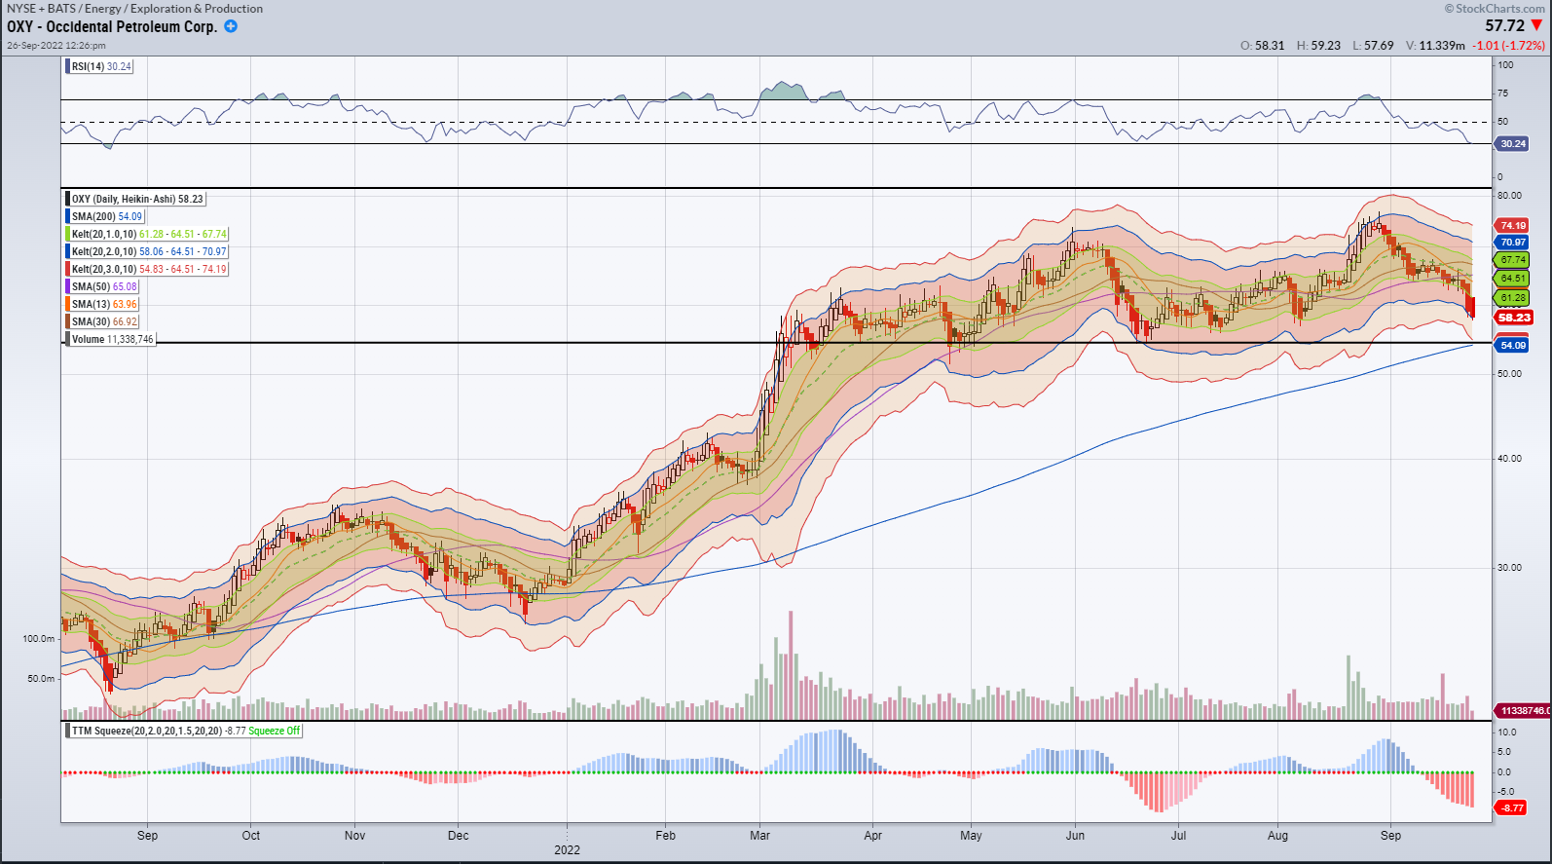Image resolution: width=1552 pixels, height=864 pixels.
Task: Click the Dec label on date axis
Action: tap(459, 835)
